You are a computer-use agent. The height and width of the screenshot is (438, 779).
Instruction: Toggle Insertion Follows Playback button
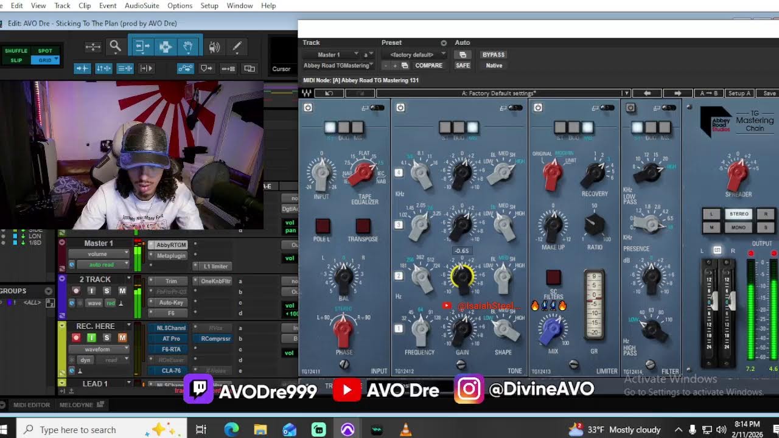pos(146,69)
